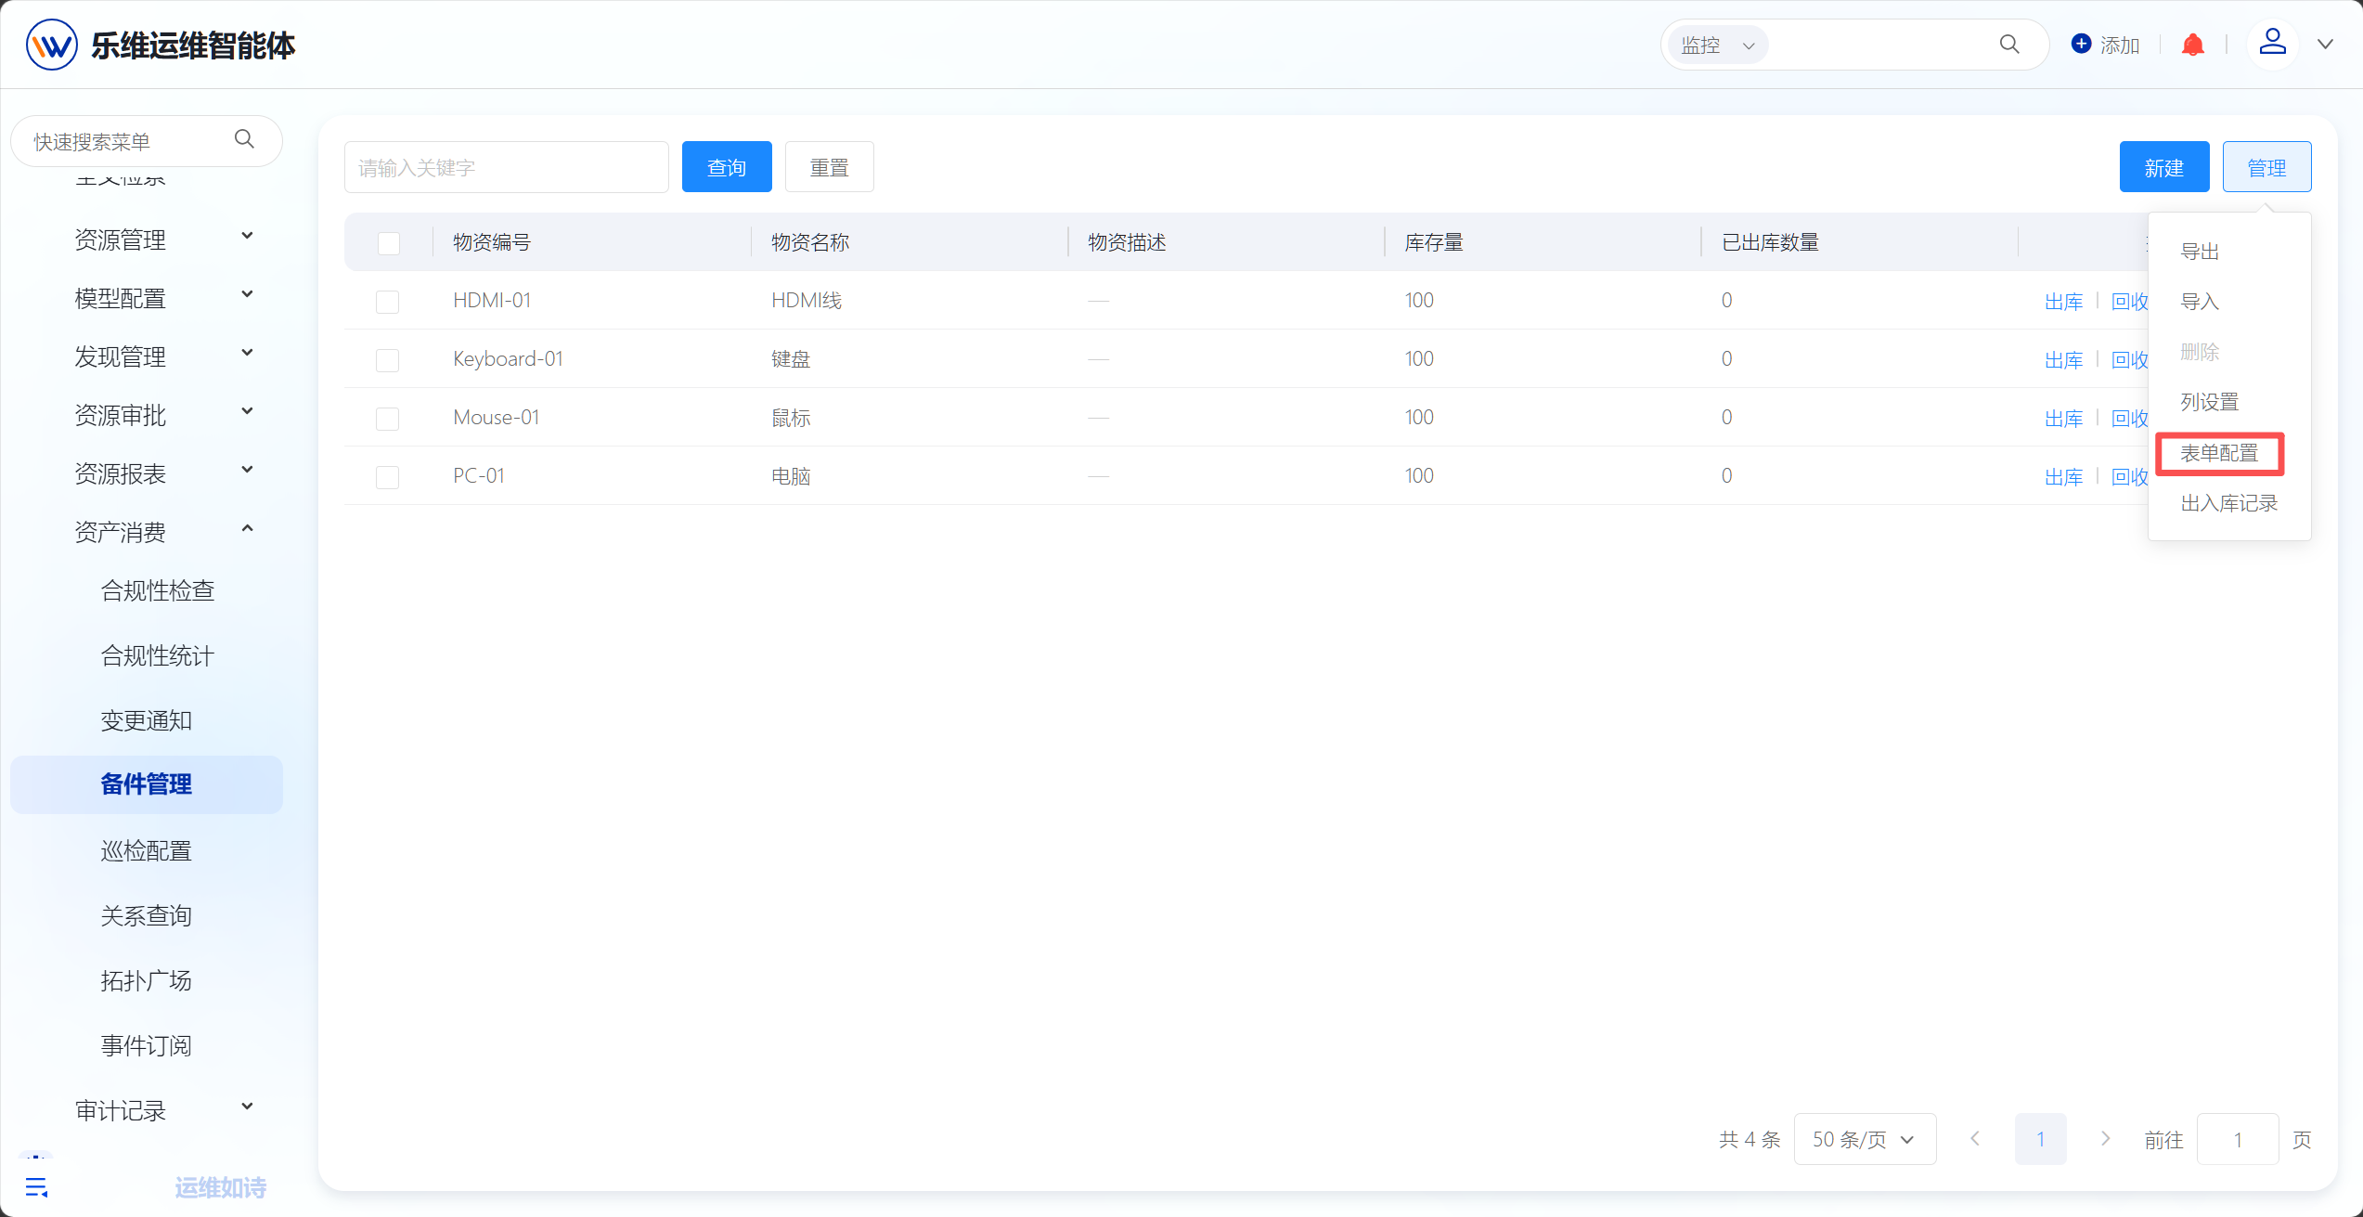The height and width of the screenshot is (1217, 2363).
Task: Expand the 资源报表 menu
Action: click(247, 470)
